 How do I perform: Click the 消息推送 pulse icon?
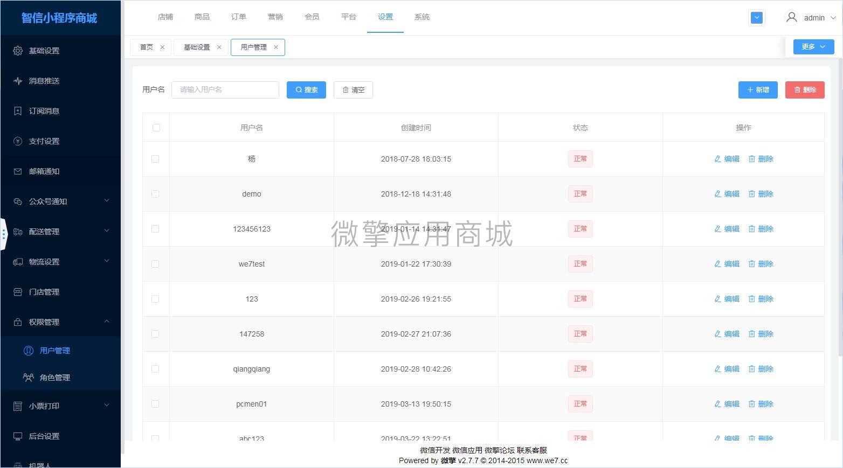pyautogui.click(x=18, y=81)
